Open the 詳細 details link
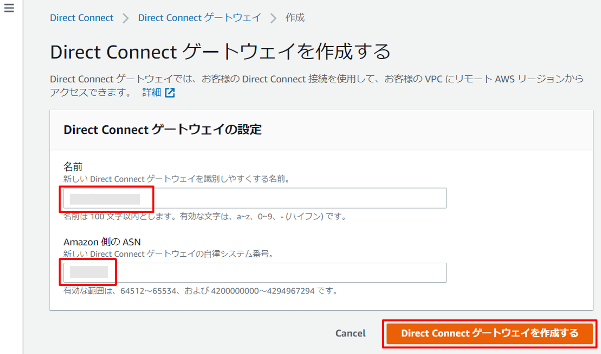Viewport: 601px width, 354px height. click(152, 92)
